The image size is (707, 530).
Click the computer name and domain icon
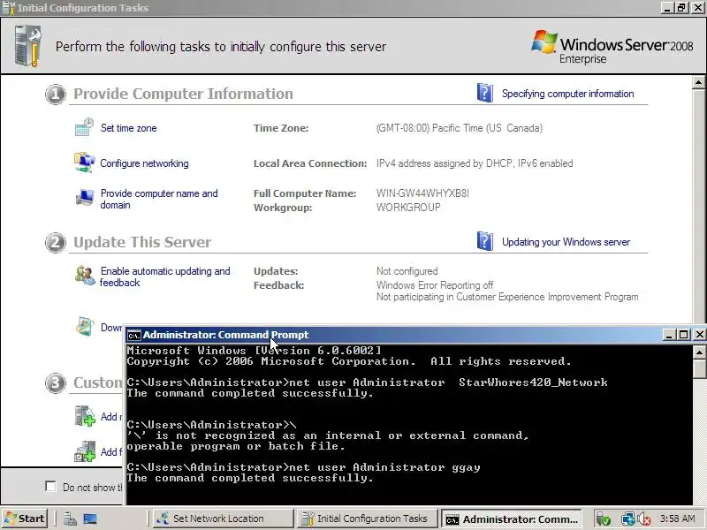pos(84,197)
